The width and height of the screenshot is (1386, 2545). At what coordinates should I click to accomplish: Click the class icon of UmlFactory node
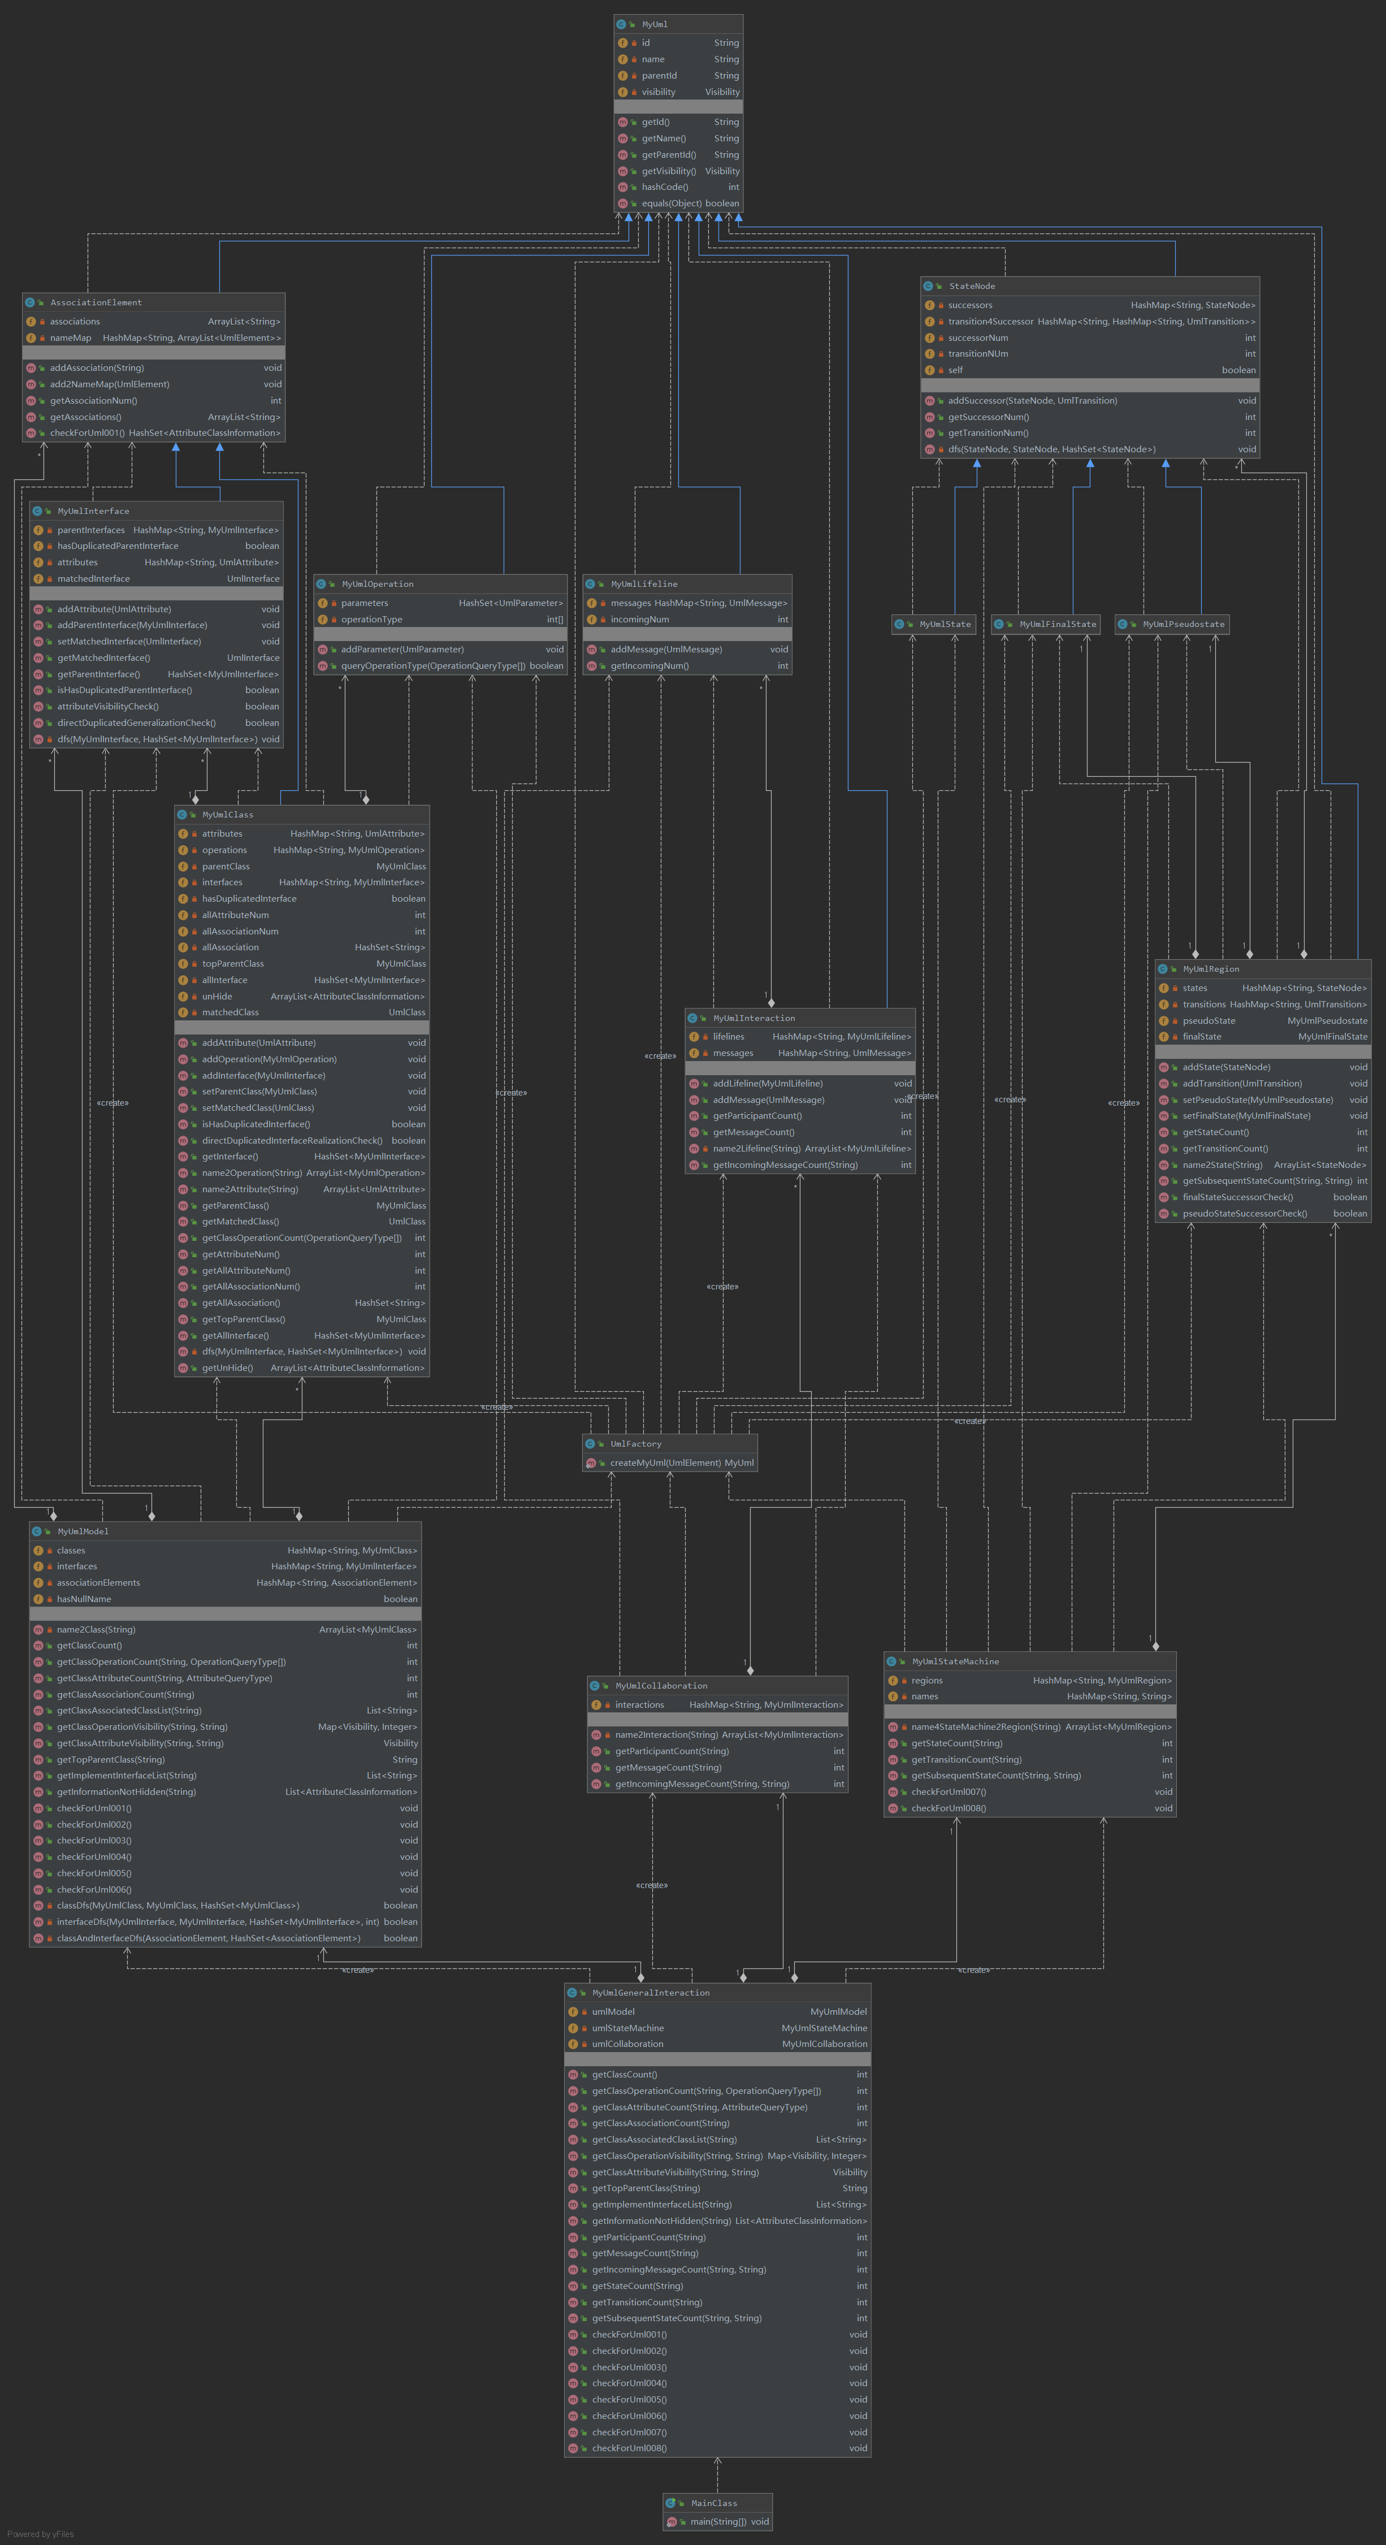(x=590, y=1443)
